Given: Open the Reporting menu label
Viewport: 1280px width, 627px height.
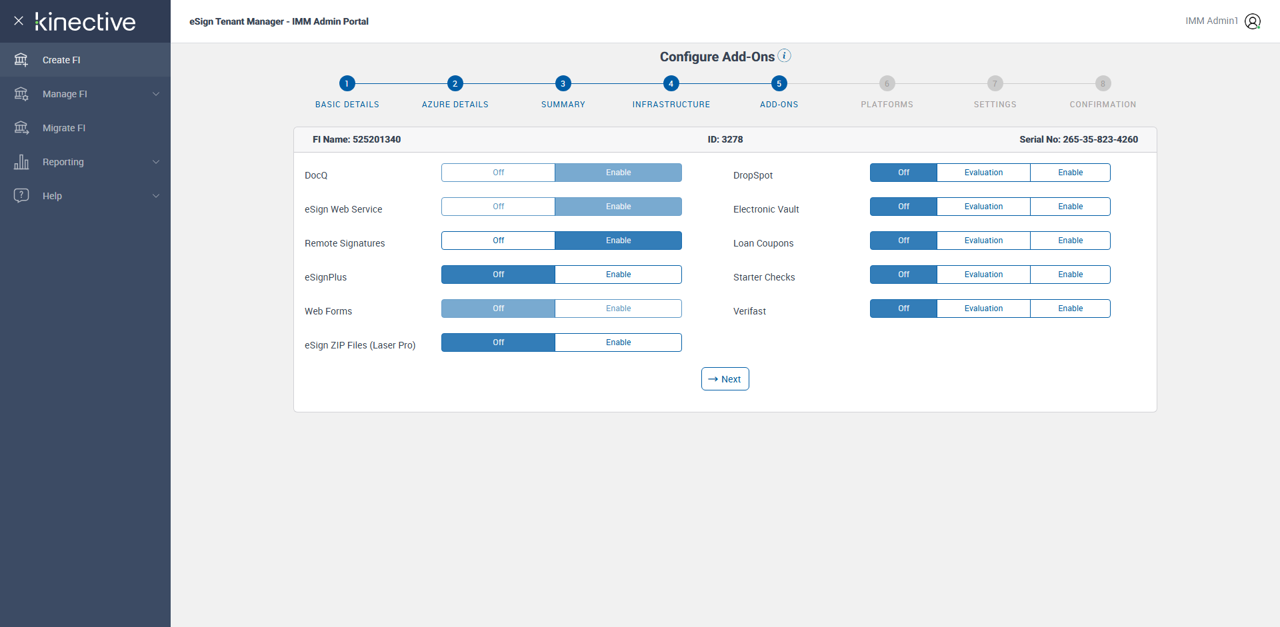Looking at the screenshot, I should coord(63,162).
